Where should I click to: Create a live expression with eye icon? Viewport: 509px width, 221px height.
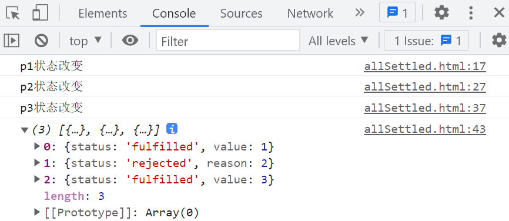[130, 41]
